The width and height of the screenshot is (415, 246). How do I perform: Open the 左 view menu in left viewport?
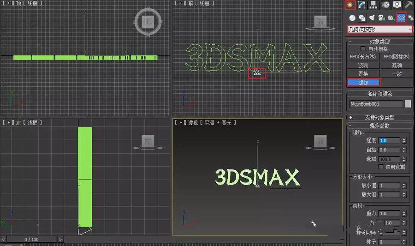click(18, 123)
